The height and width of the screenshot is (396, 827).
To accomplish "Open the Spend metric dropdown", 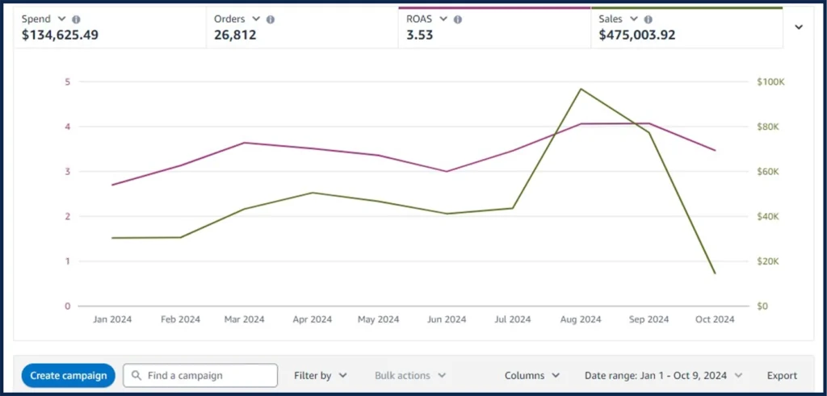I will pos(62,19).
